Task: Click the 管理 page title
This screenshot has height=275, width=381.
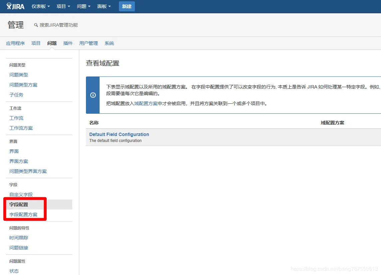Action: tap(16, 25)
